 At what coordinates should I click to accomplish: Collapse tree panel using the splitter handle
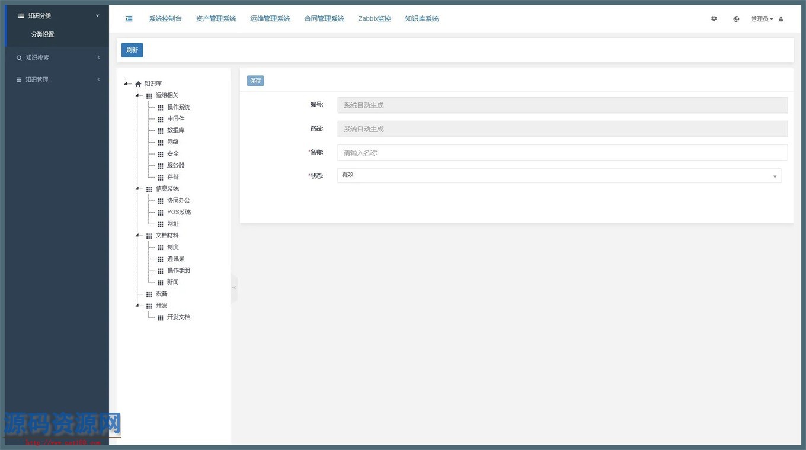click(x=234, y=288)
